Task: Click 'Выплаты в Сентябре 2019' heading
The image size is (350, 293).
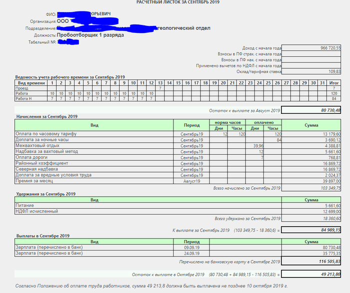Action: pyautogui.click(x=43, y=236)
